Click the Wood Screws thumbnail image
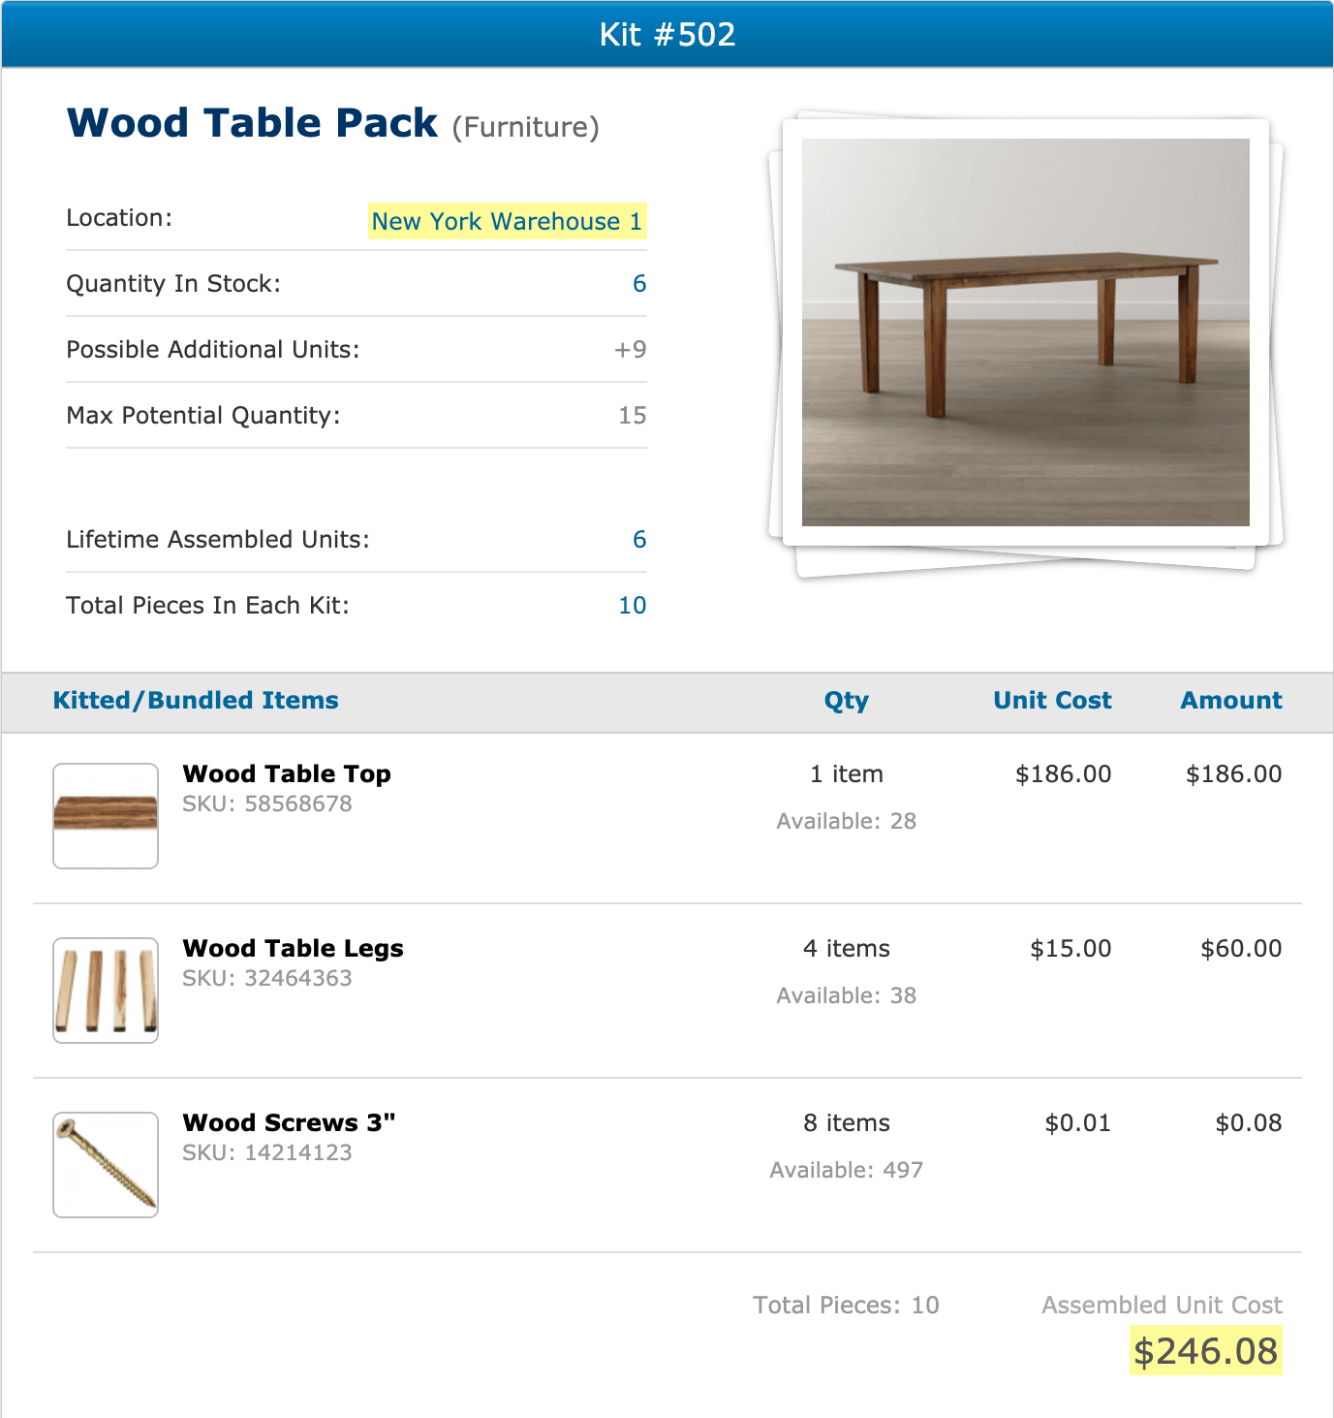This screenshot has width=1334, height=1418. point(106,1164)
